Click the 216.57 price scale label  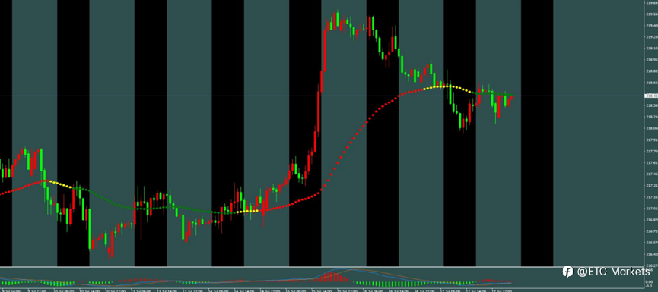652,243
